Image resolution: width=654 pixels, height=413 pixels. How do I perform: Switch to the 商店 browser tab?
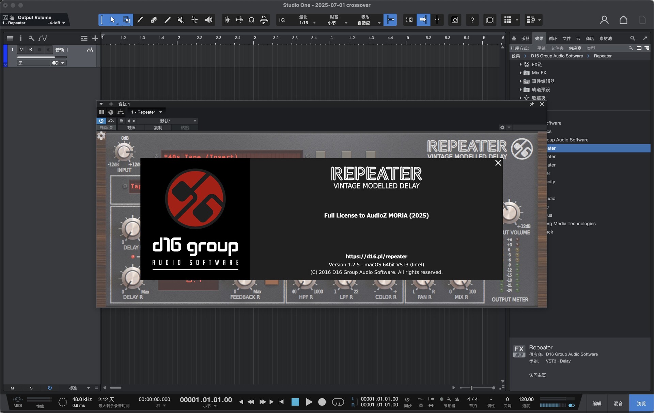(590, 38)
